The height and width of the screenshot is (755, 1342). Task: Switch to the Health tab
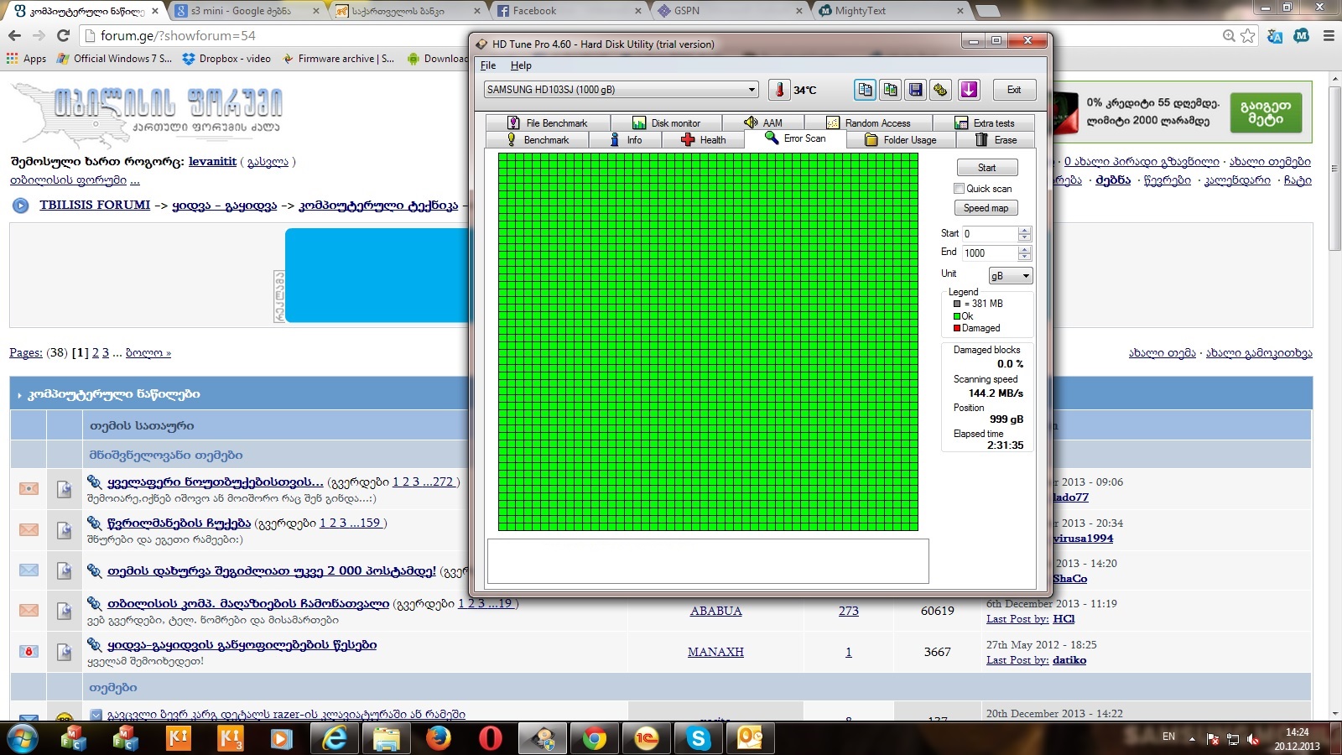[703, 140]
